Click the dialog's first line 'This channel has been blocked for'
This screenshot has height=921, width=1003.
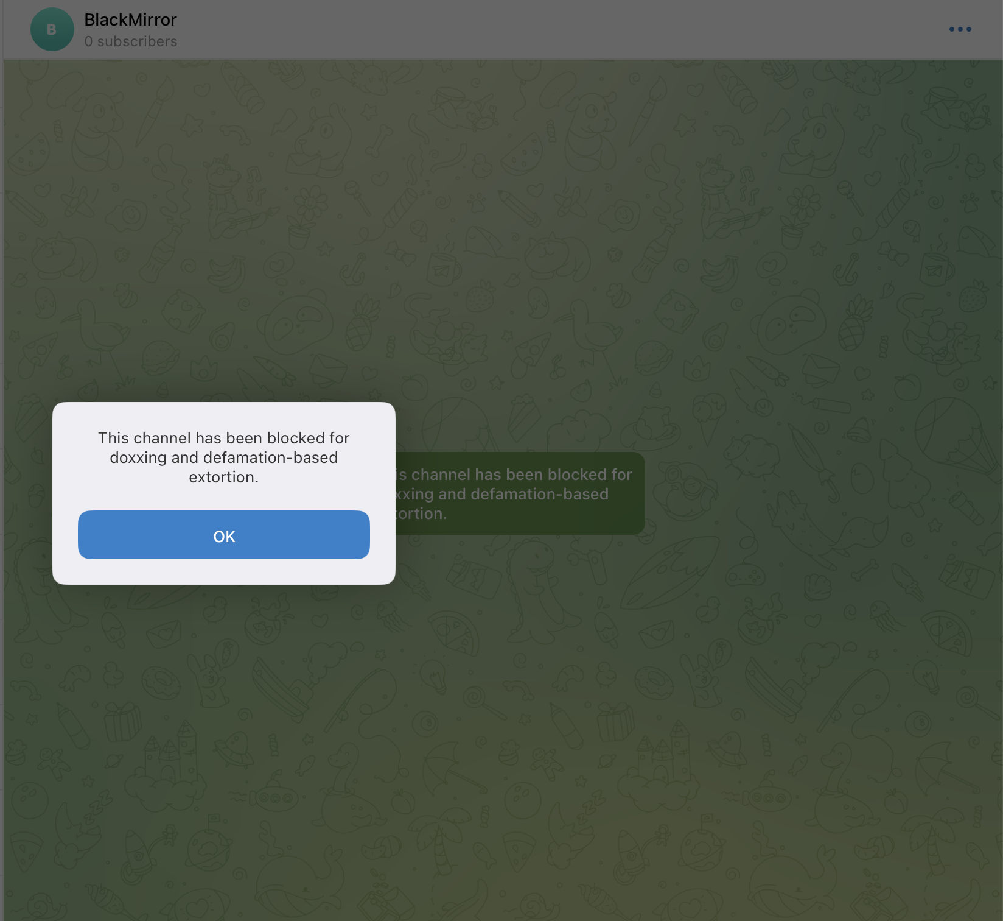pyautogui.click(x=223, y=438)
